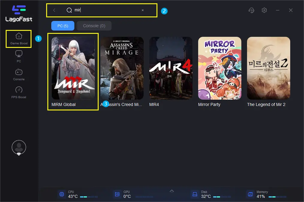Viewport: 304px width, 202px height.
Task: Click the Memory usage bar
Action: coord(277,197)
